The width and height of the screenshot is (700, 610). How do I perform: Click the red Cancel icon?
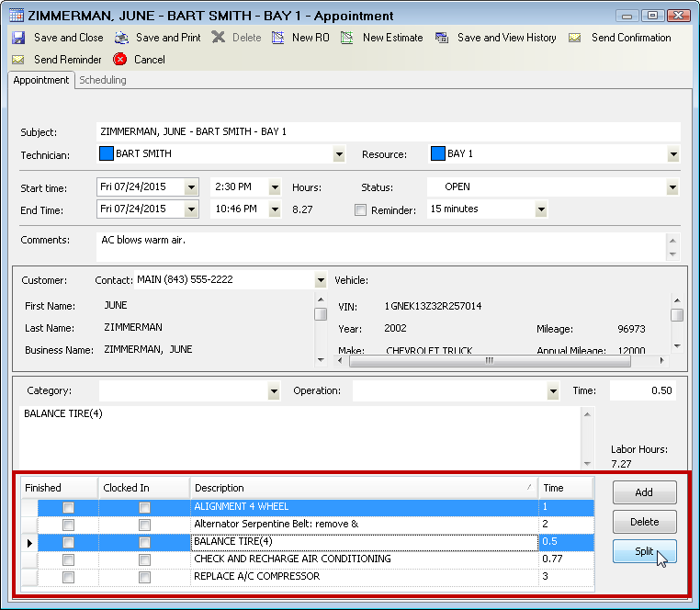[120, 60]
